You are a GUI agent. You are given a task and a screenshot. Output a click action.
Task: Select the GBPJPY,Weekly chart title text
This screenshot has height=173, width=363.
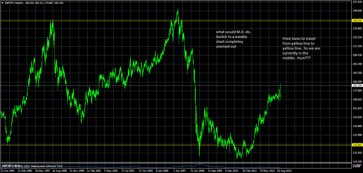coord(14,3)
